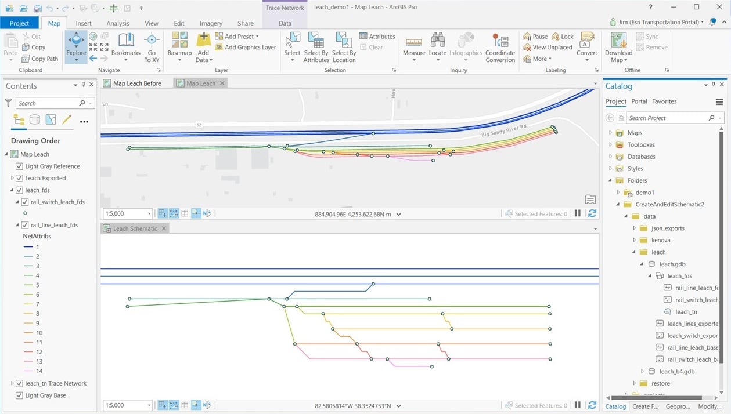Viewport: 731px width, 414px height.
Task: Toggle rail_line_leach_fds layer visibility
Action: [25, 225]
